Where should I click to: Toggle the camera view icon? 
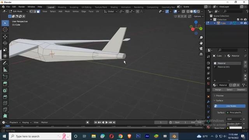pyautogui.click(x=201, y=49)
